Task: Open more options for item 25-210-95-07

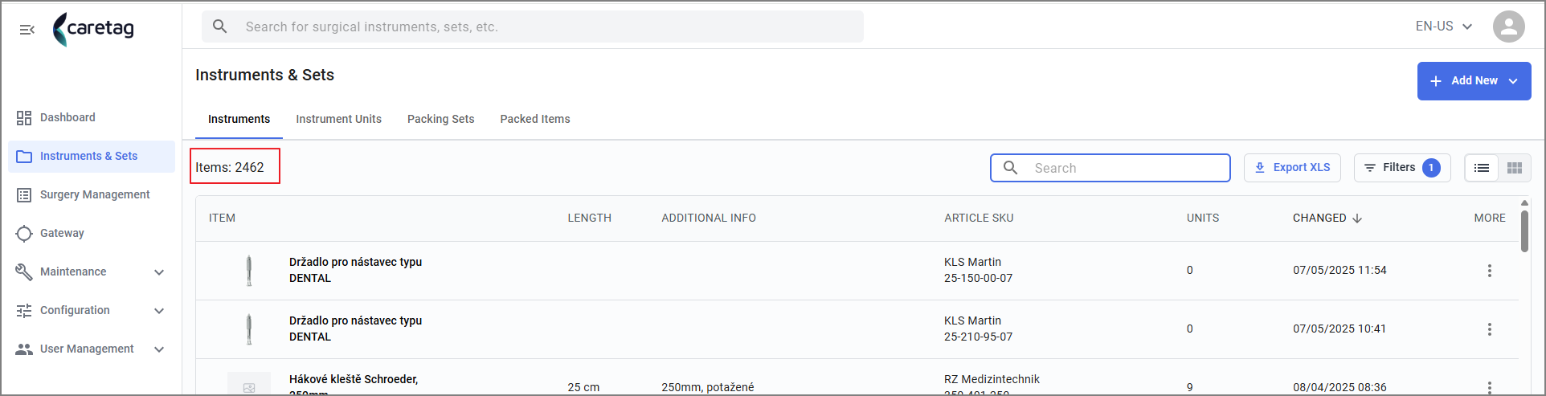Action: 1489,329
